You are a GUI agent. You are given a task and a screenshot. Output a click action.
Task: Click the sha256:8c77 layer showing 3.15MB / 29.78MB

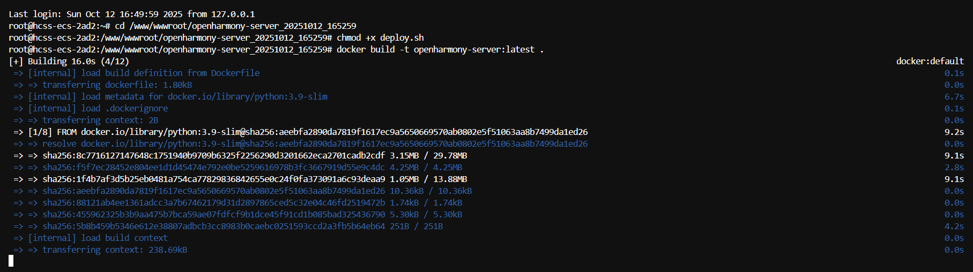tap(255, 155)
